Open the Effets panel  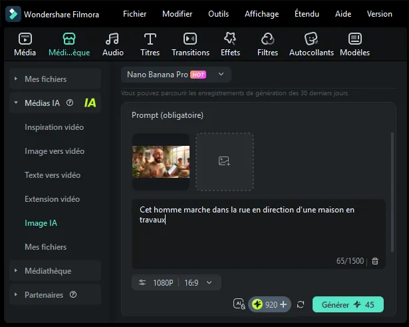230,45
